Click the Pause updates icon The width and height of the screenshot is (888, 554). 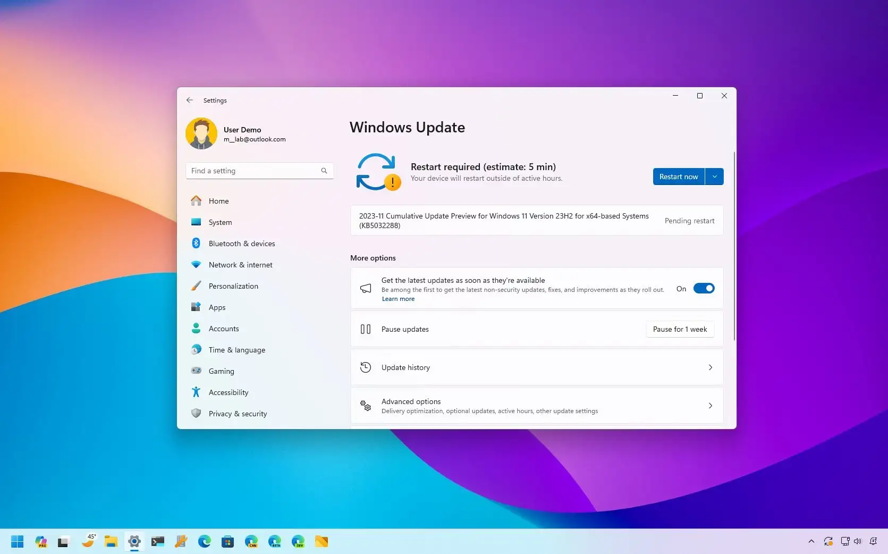pos(366,329)
